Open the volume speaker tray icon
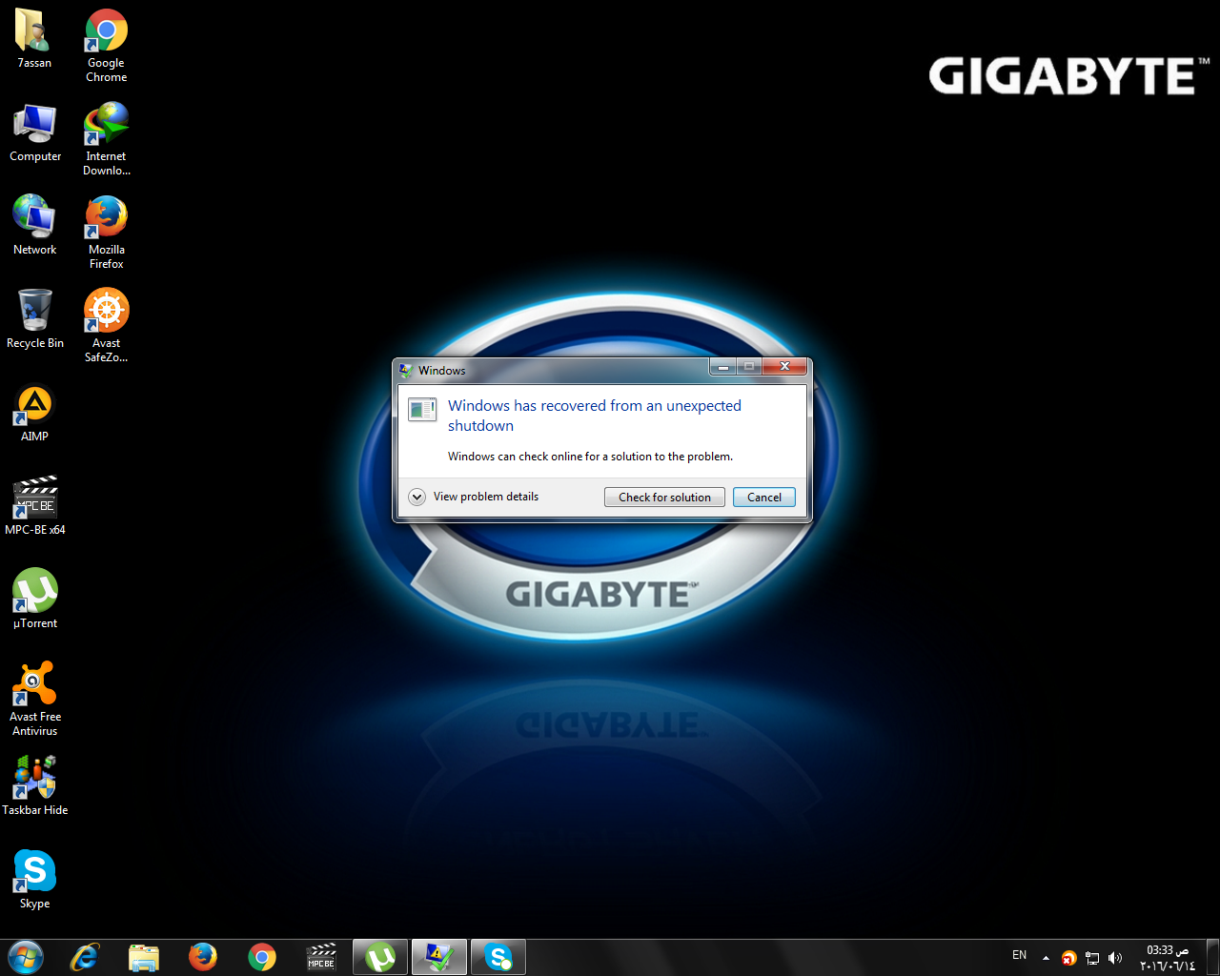The height and width of the screenshot is (976, 1220). (1115, 958)
